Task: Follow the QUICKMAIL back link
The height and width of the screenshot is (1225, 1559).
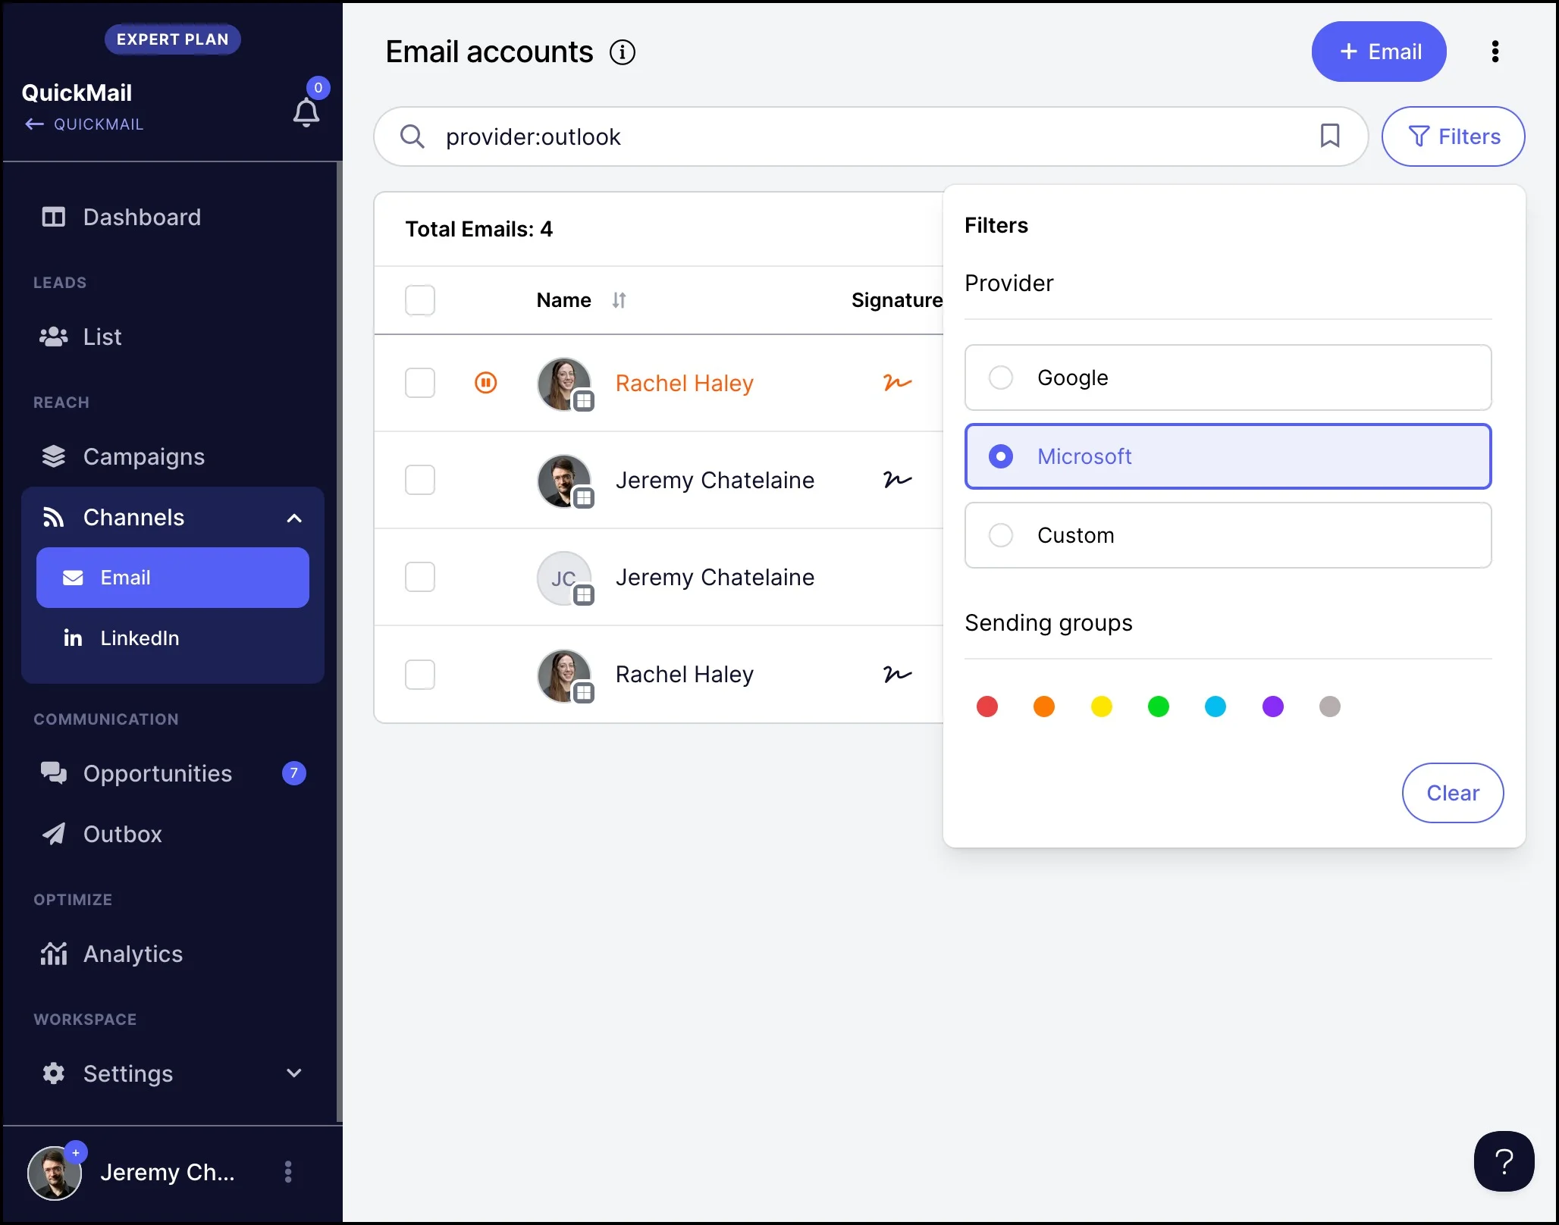Action: click(84, 124)
